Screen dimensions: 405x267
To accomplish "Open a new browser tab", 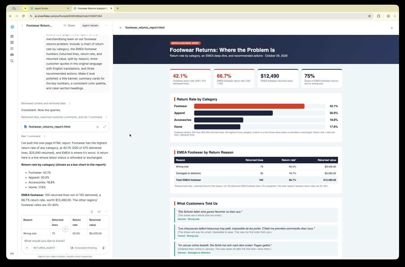I will 118,8.
